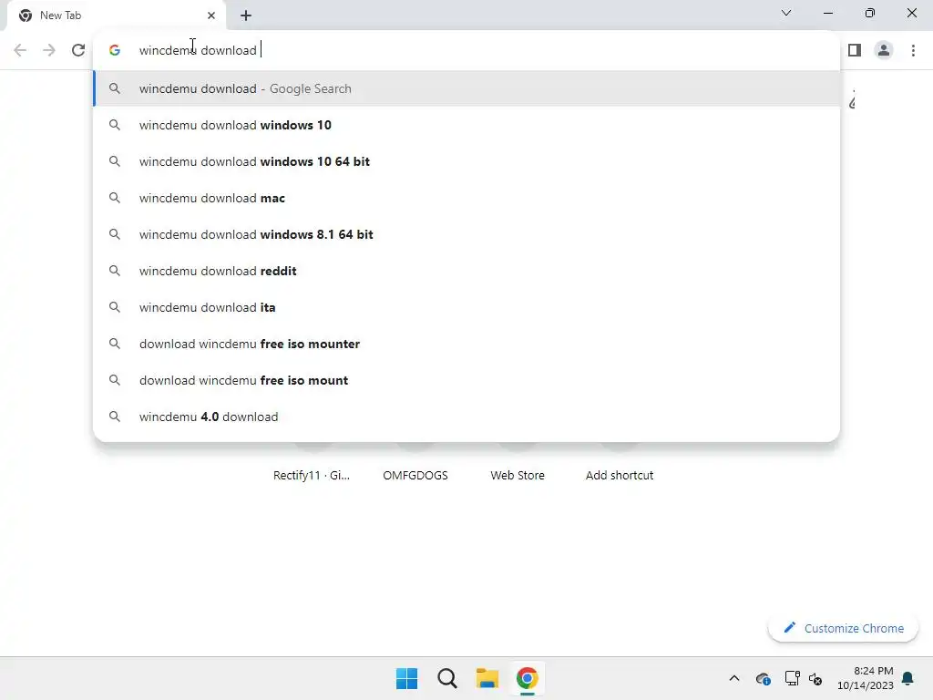The height and width of the screenshot is (700, 933).
Task: Click the muted volume tray icon
Action: (x=815, y=678)
